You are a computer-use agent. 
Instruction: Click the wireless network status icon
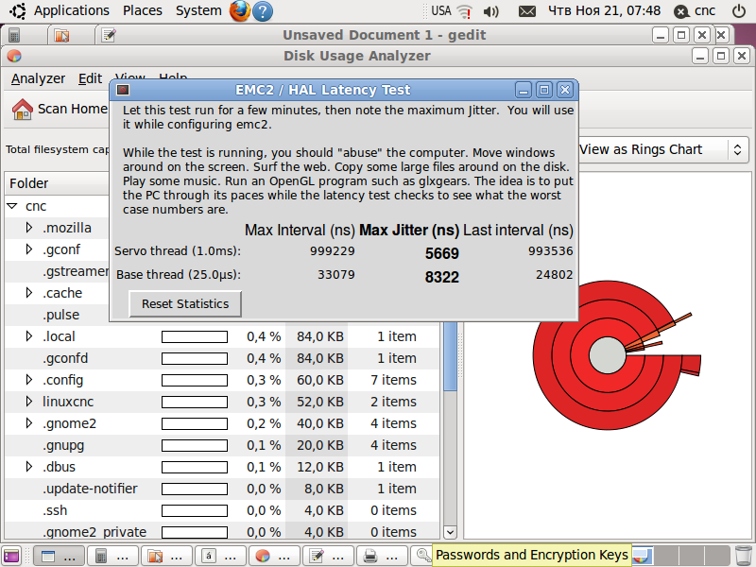(464, 11)
